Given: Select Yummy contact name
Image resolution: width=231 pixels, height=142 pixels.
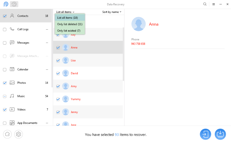Looking at the screenshot, I should click(76, 99).
